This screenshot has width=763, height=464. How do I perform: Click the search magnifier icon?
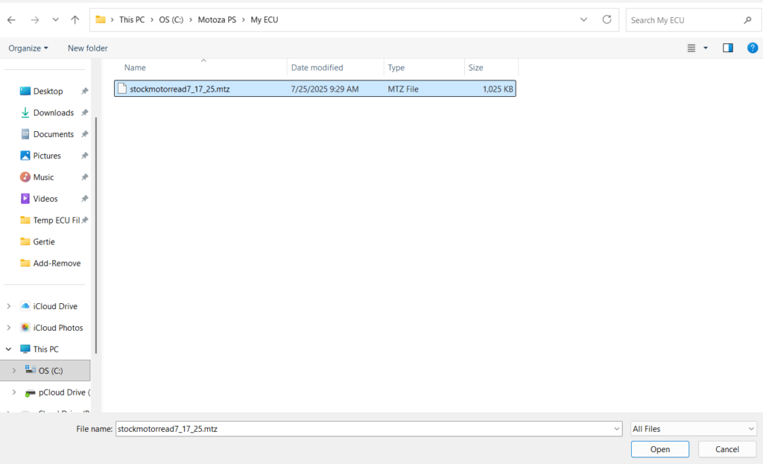tap(747, 20)
